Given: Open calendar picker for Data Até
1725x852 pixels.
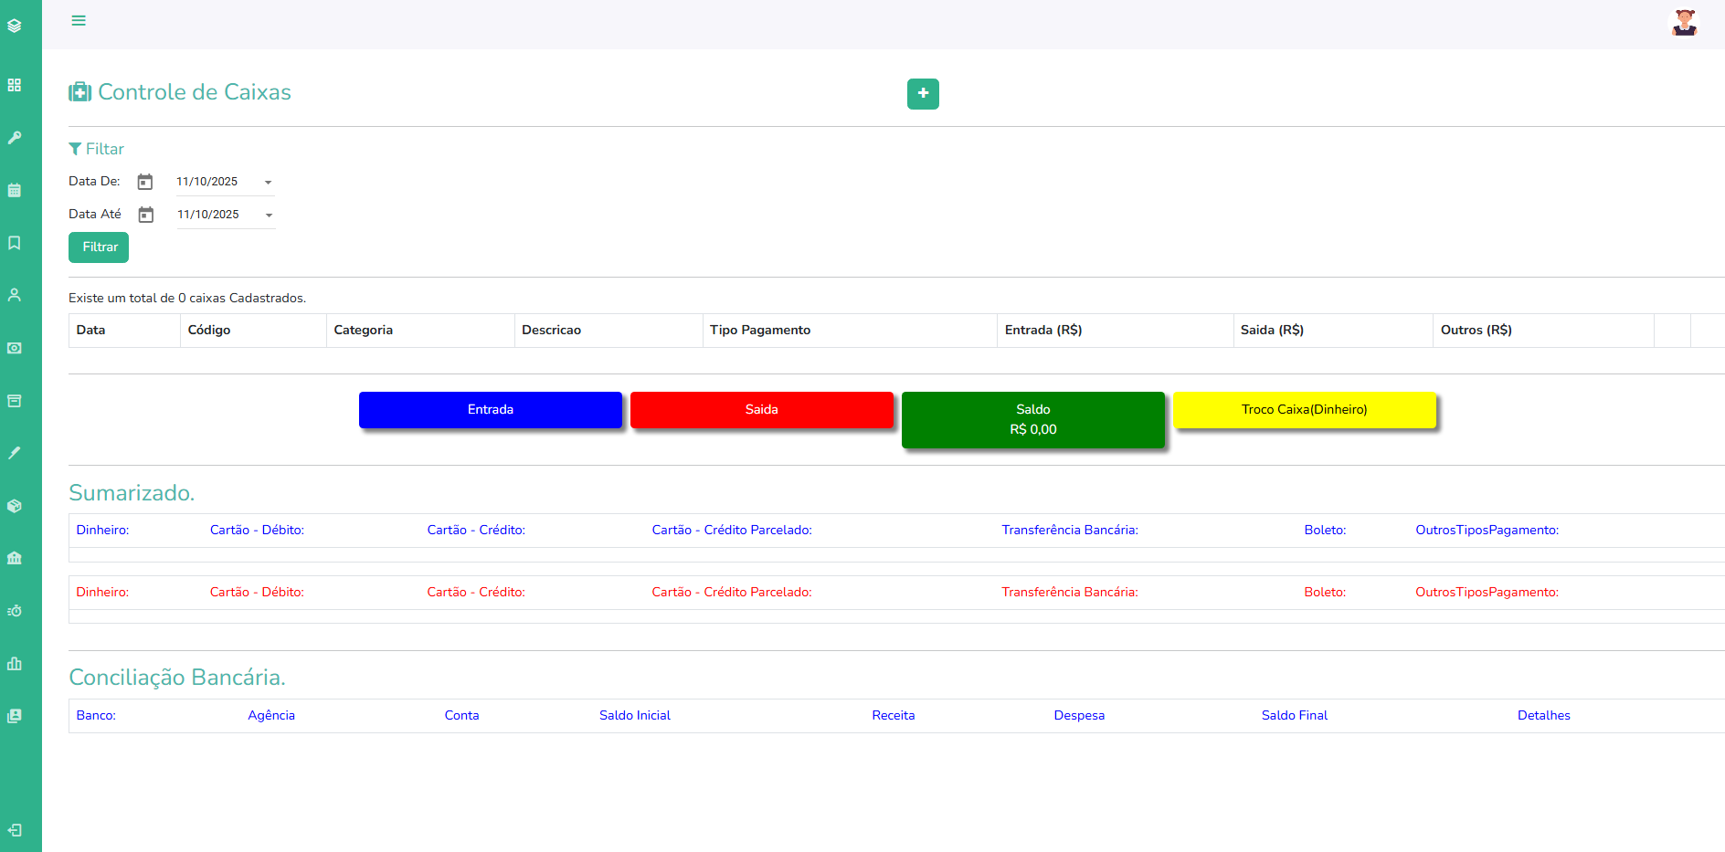Looking at the screenshot, I should coord(146,215).
